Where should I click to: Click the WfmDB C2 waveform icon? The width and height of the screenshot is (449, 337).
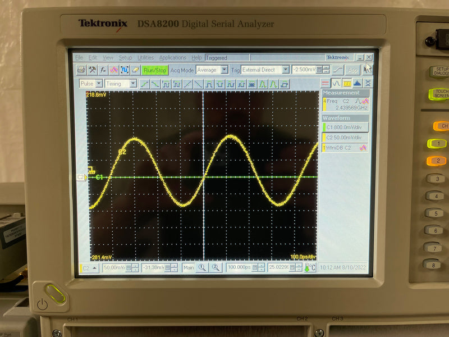click(363, 148)
